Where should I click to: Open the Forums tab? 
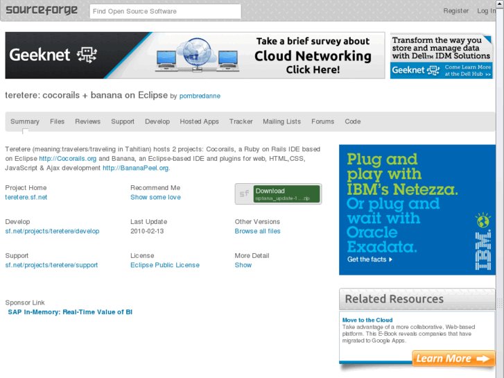coord(323,121)
